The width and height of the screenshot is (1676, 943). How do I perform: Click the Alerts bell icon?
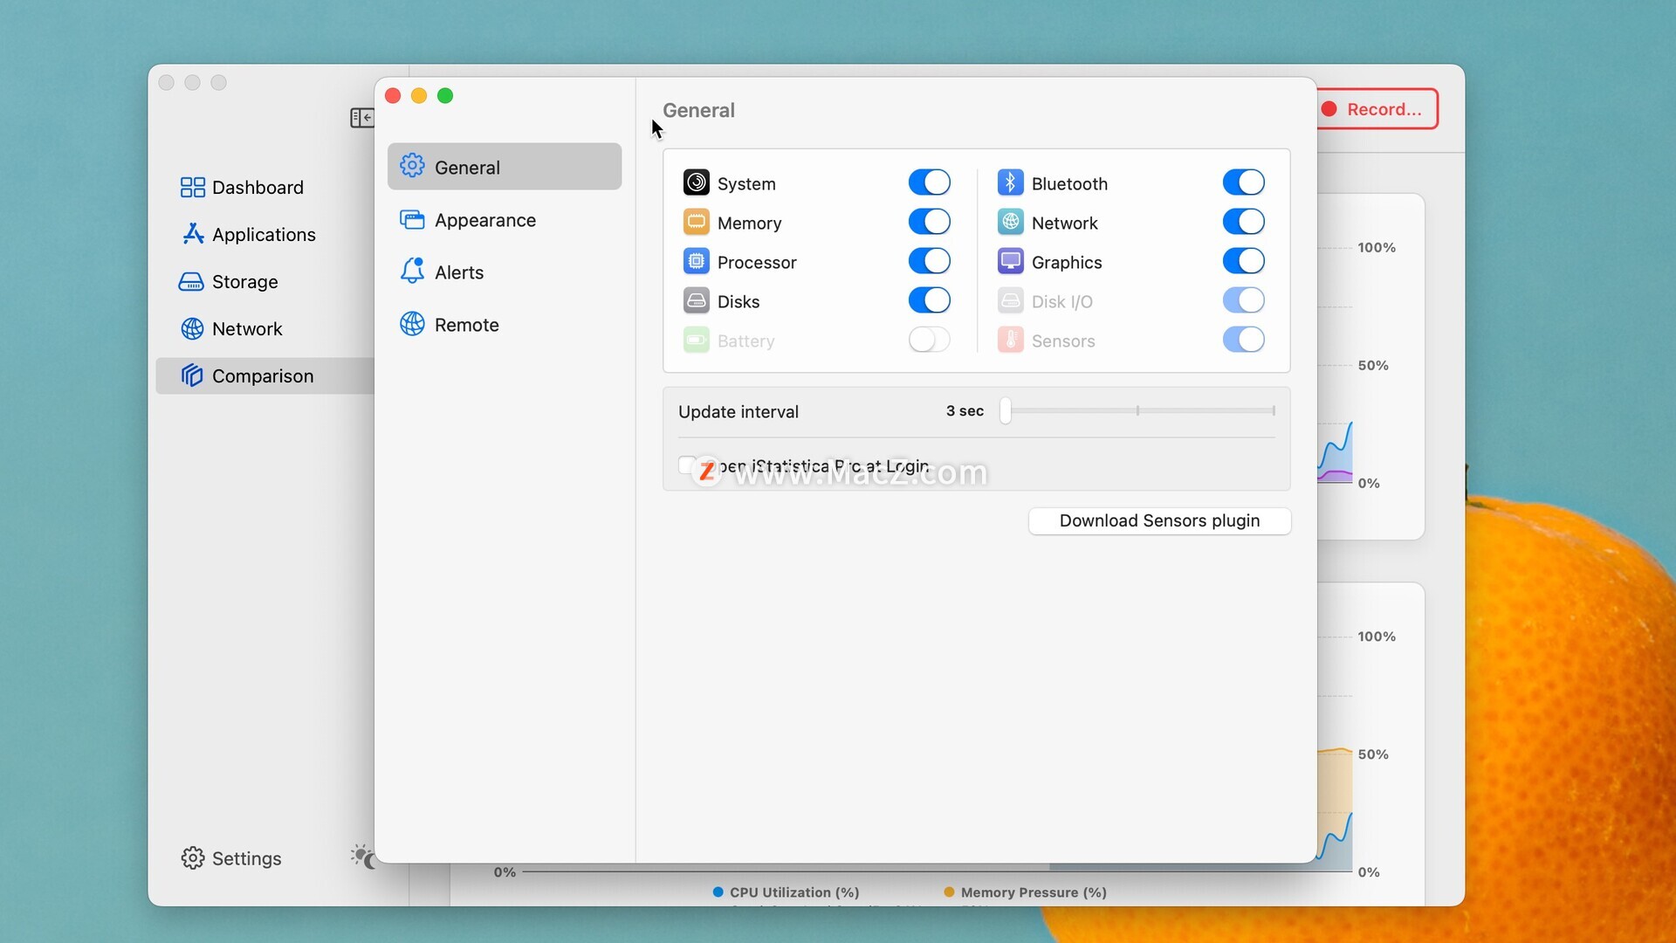[x=412, y=271]
